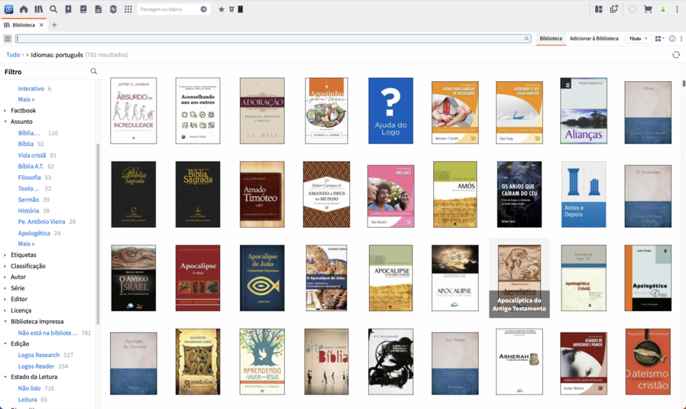Open the Asherah book cover
Viewport: 686px width, 409px height.
[519, 362]
